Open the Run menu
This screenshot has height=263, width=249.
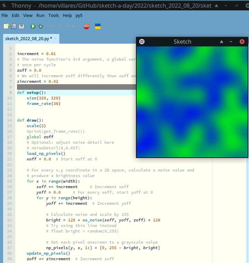[40, 16]
